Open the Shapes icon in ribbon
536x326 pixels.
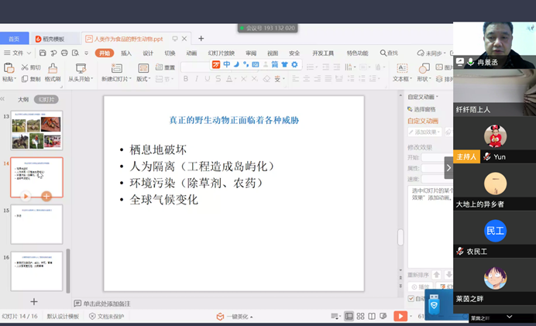coord(423,70)
